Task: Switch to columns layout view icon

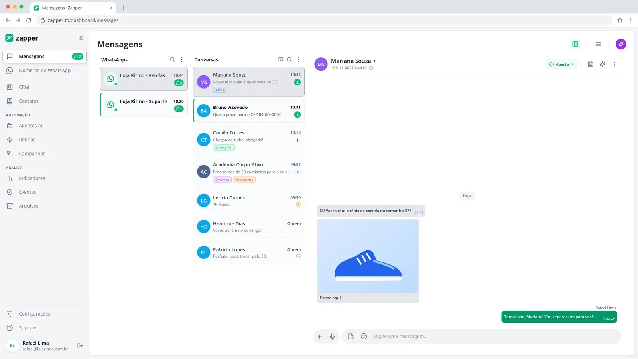Action: click(x=575, y=44)
